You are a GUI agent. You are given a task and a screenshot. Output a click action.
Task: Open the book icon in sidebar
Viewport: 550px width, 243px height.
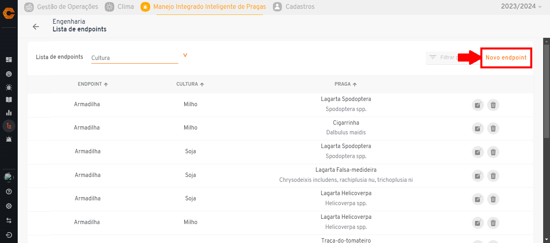[9, 100]
